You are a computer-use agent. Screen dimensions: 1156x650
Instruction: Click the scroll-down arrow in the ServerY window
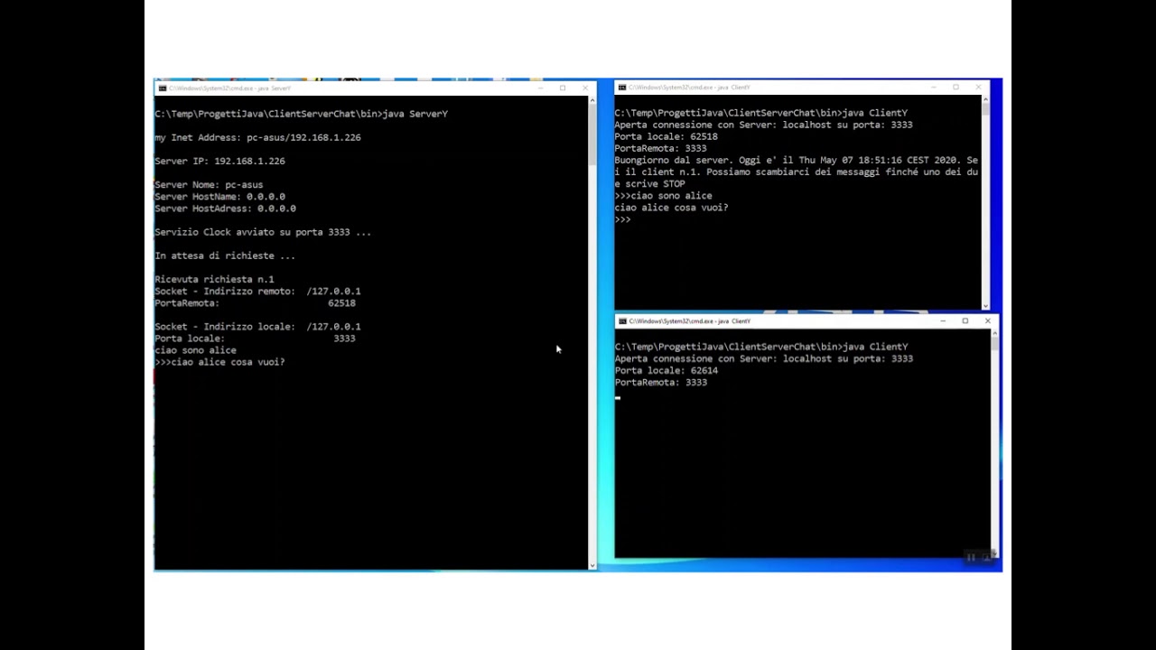point(592,565)
